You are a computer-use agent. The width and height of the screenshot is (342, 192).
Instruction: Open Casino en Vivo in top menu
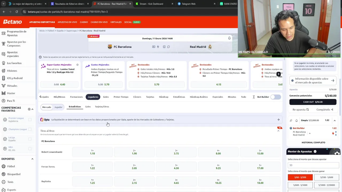point(99,22)
